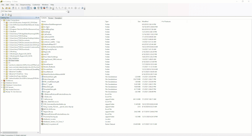Open the Customize menu
The height and width of the screenshot is (136, 252).
tap(36, 5)
